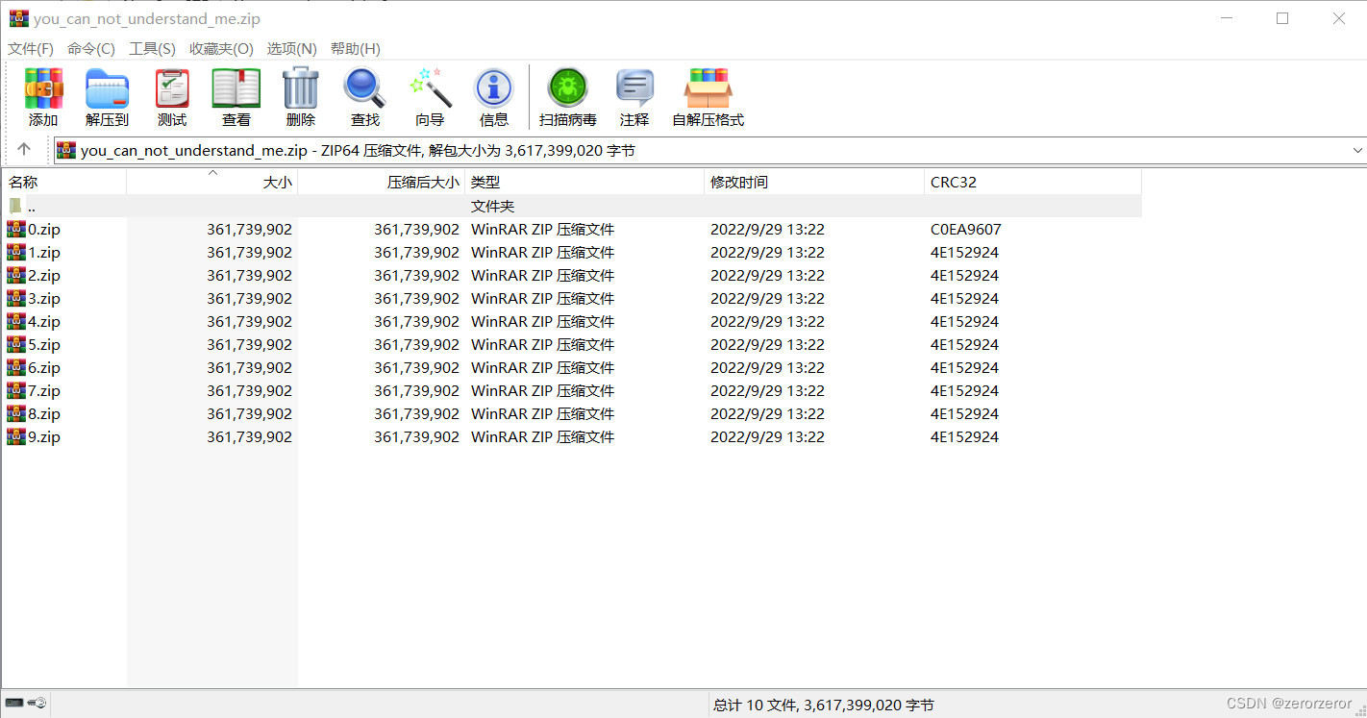Click the 删除 (Delete) trash icon

[301, 88]
